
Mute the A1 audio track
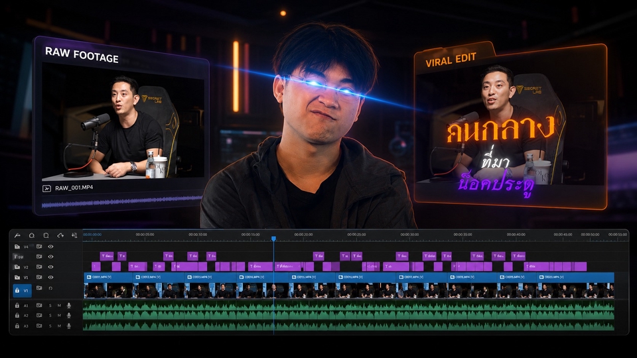[59, 305]
